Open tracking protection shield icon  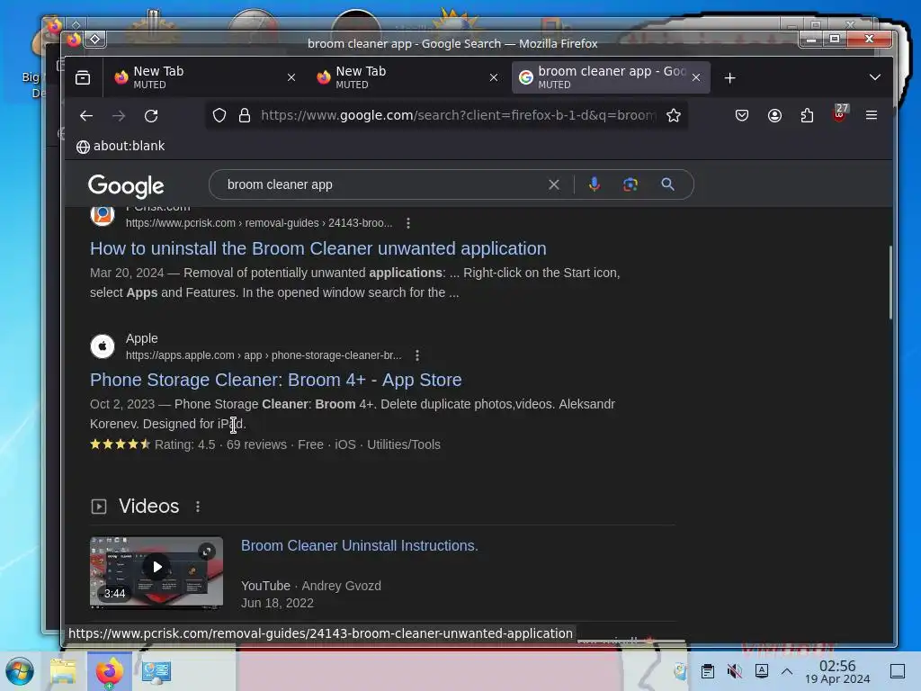coord(219,115)
